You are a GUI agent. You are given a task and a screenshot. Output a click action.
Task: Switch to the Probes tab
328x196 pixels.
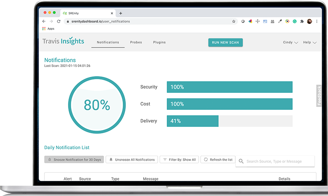136,42
